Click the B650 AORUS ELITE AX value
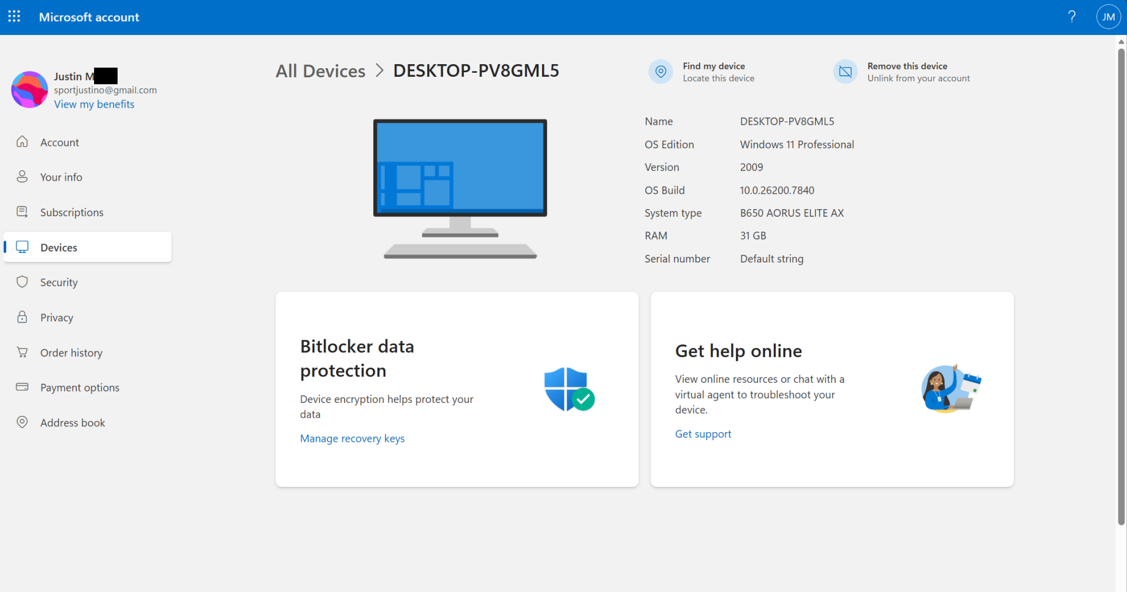Image resolution: width=1127 pixels, height=592 pixels. coord(792,213)
